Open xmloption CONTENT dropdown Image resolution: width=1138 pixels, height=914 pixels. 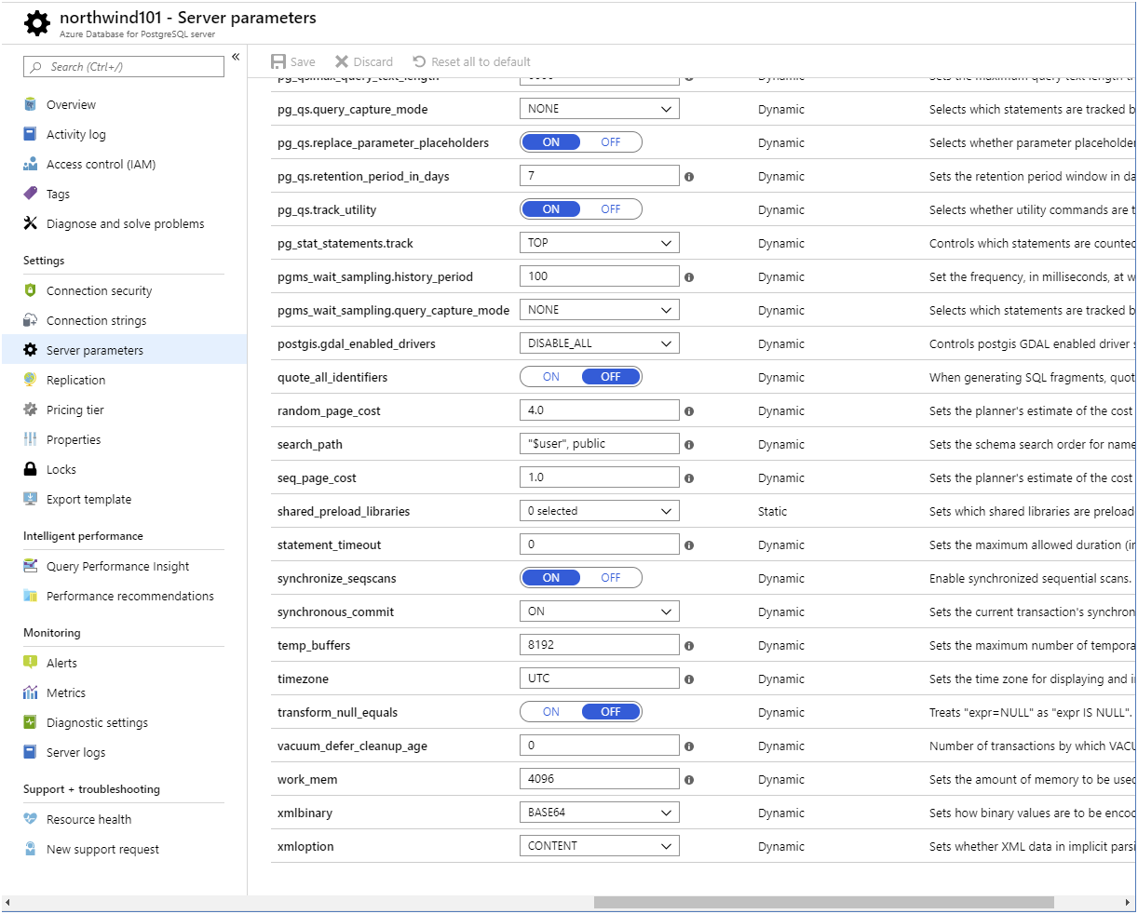(600, 846)
